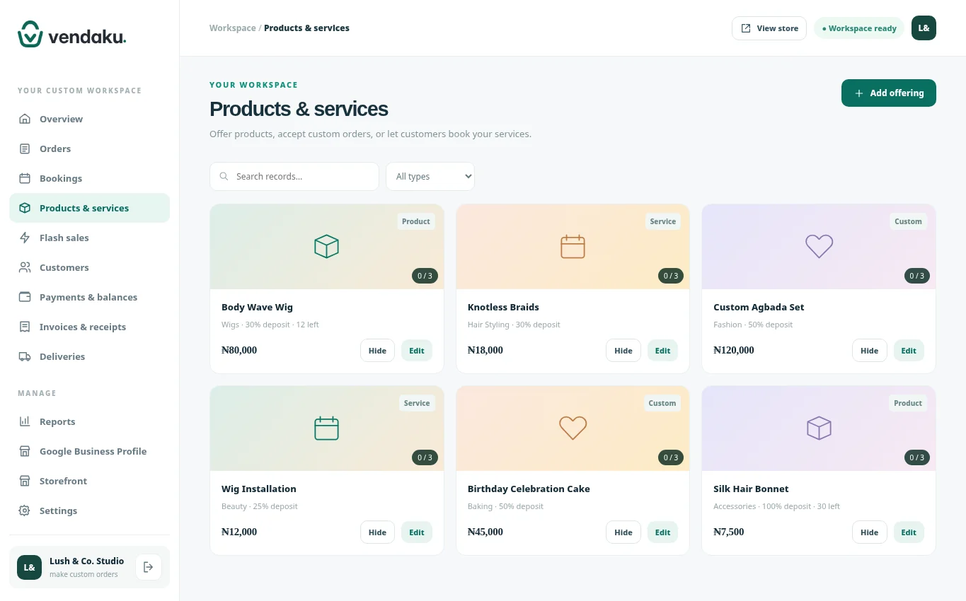Click the Payments & balances wallet icon

pos(25,297)
